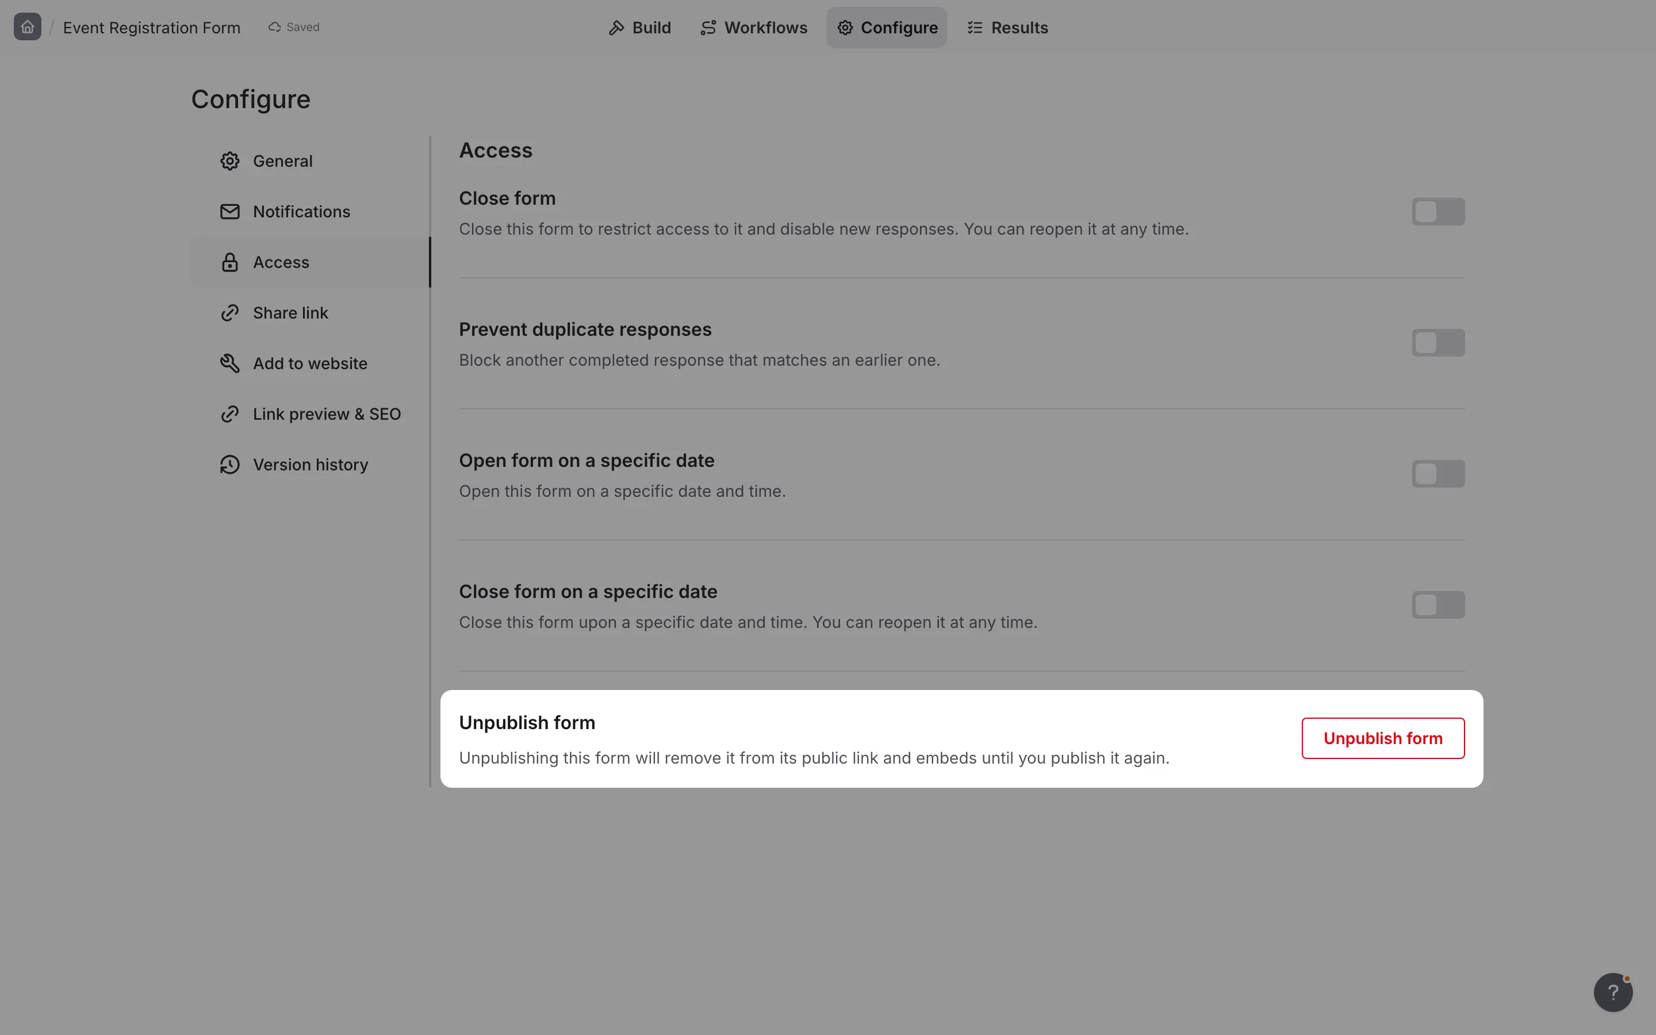Click the Saved cloud status icon
The image size is (1656, 1035).
tap(274, 28)
